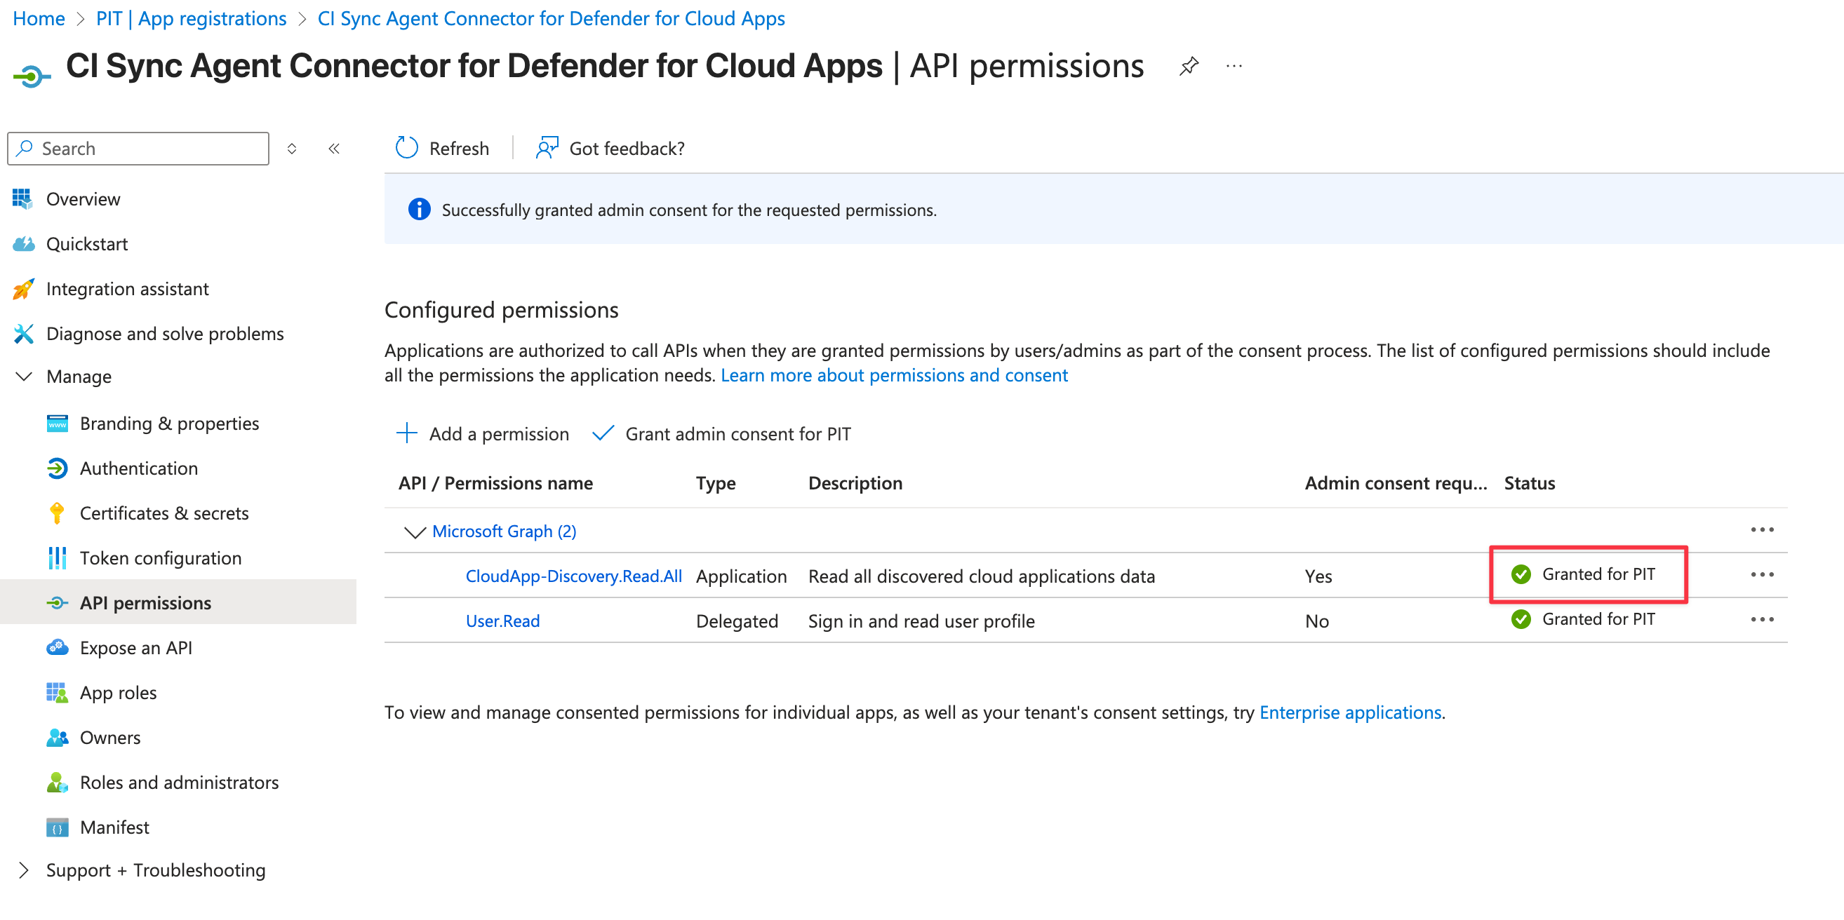Collapse the Manage section
The image size is (1844, 920).
pyautogui.click(x=24, y=377)
